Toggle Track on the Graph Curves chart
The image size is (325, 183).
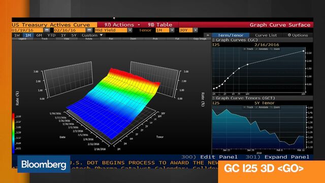coord(248,49)
